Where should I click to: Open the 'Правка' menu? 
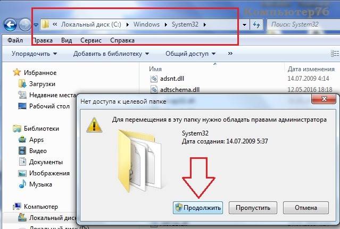click(43, 40)
